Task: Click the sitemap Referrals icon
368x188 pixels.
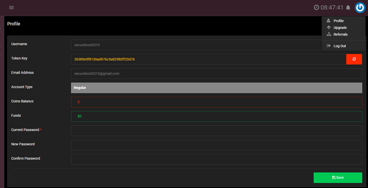Action: coord(329,34)
